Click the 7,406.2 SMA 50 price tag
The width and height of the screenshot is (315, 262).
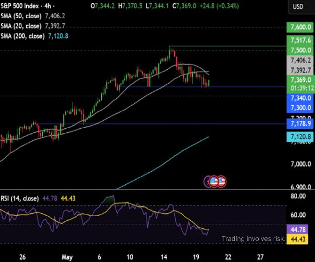coord(300,60)
